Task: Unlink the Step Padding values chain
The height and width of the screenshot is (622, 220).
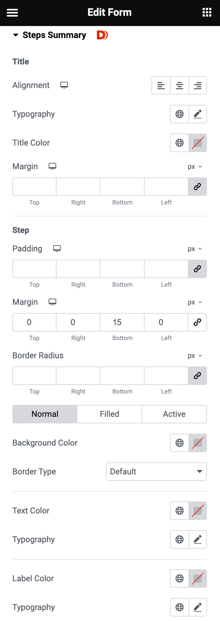Action: click(x=198, y=269)
